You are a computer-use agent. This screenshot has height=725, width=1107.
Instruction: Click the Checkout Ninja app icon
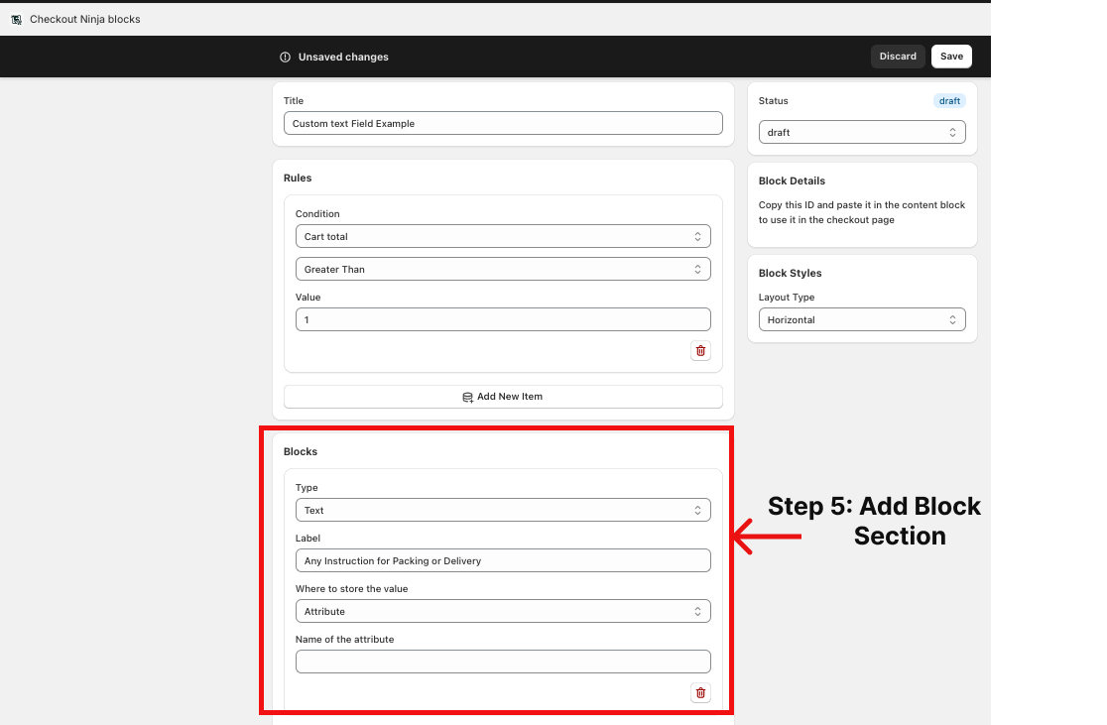tap(16, 19)
